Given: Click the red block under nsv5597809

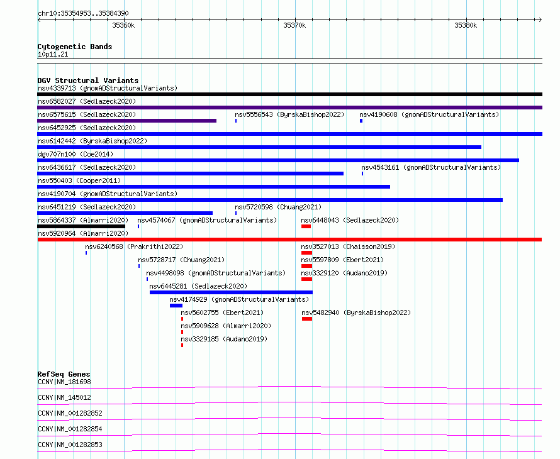Looking at the screenshot, I should [307, 266].
